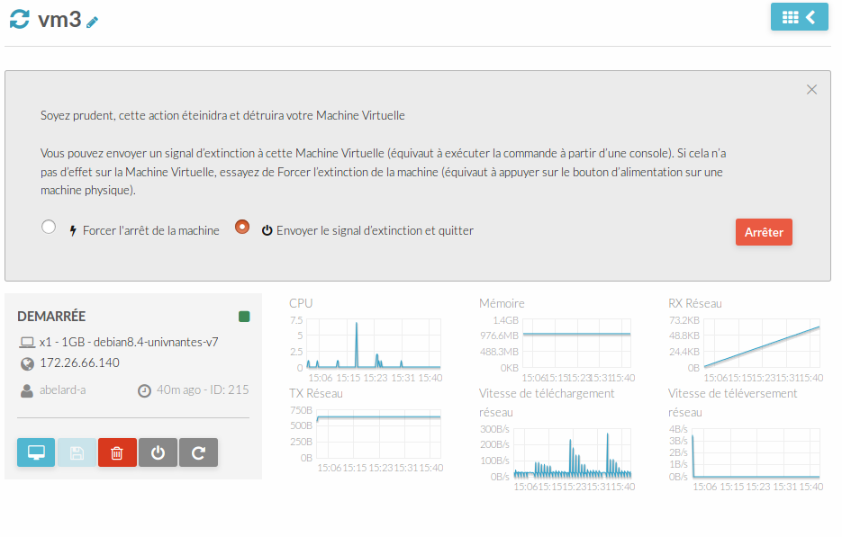This screenshot has height=537, width=842.
Task: Click the Mémoire usage chart
Action: [576, 344]
